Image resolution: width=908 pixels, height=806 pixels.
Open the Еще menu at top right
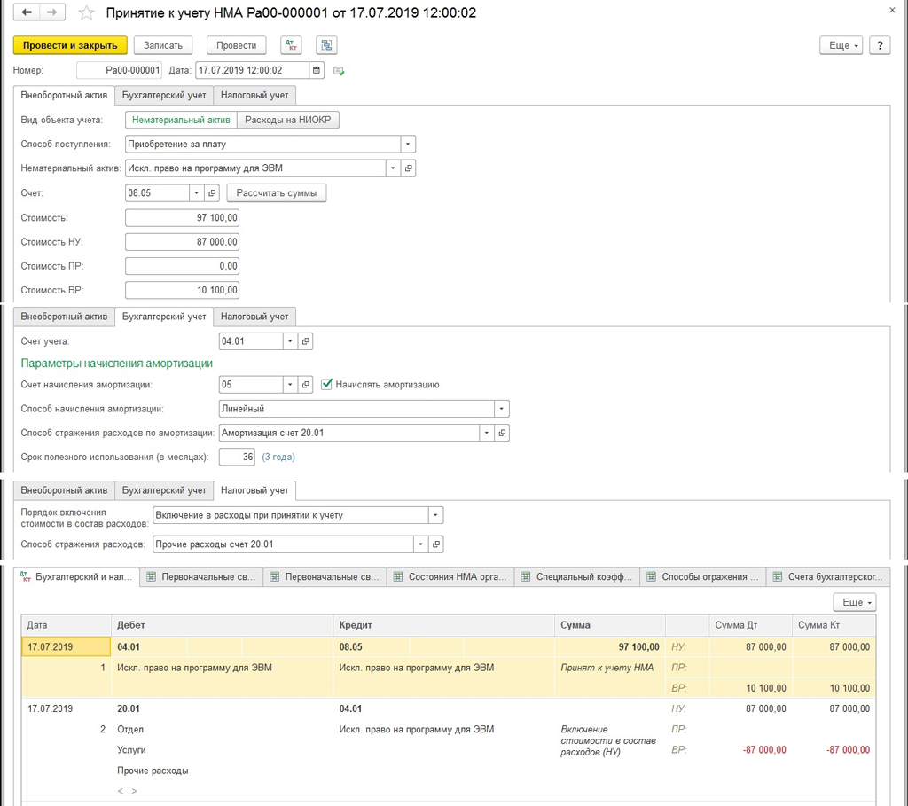[840, 45]
